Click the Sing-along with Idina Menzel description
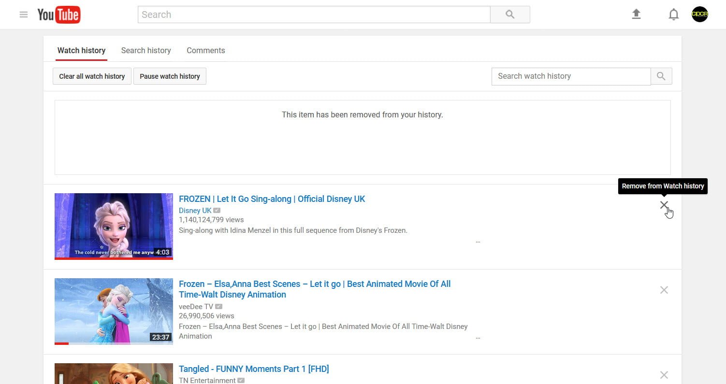The image size is (726, 384). [x=293, y=230]
